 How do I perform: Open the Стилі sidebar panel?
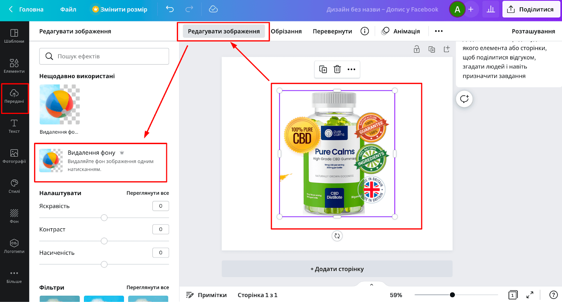[14, 186]
